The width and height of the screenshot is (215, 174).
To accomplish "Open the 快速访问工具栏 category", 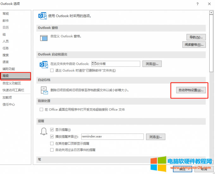I will click(x=15, y=90).
